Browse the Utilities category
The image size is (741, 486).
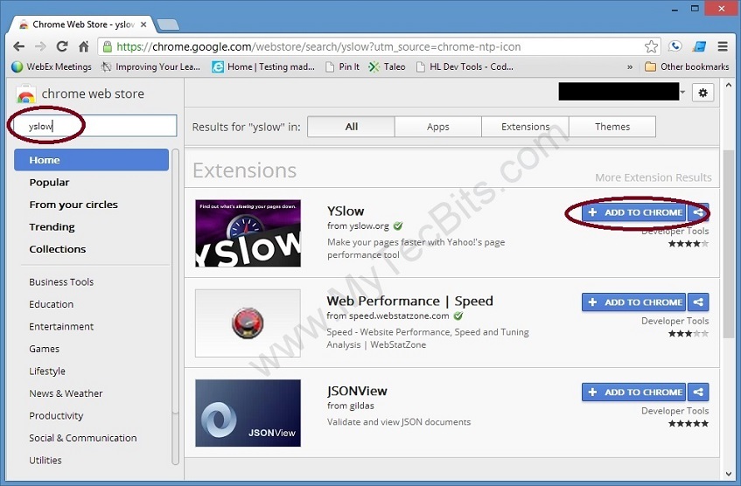(45, 460)
